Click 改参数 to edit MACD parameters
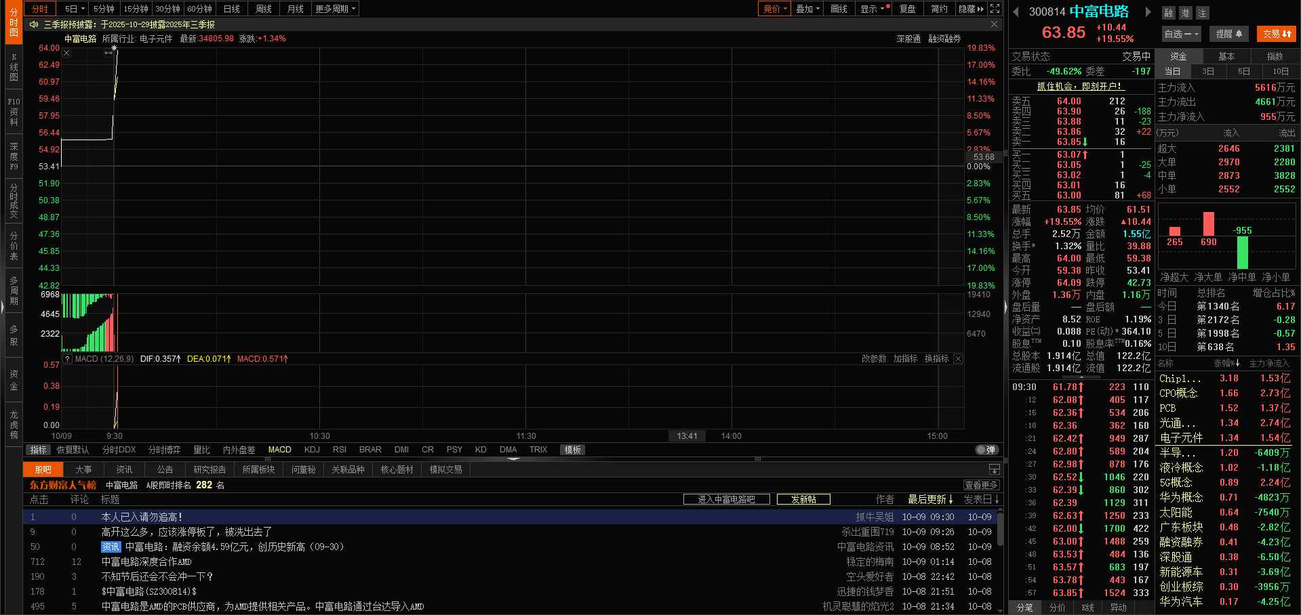The height and width of the screenshot is (615, 1301). tap(874, 359)
